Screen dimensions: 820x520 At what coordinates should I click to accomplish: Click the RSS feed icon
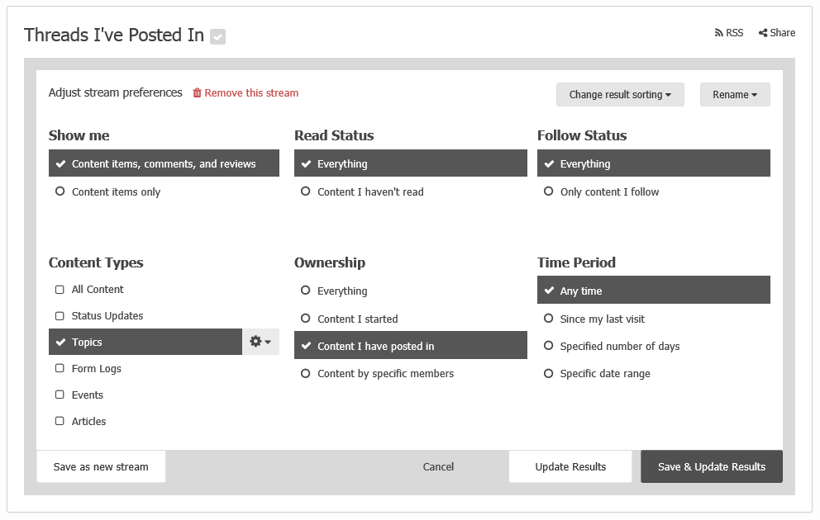pyautogui.click(x=718, y=33)
